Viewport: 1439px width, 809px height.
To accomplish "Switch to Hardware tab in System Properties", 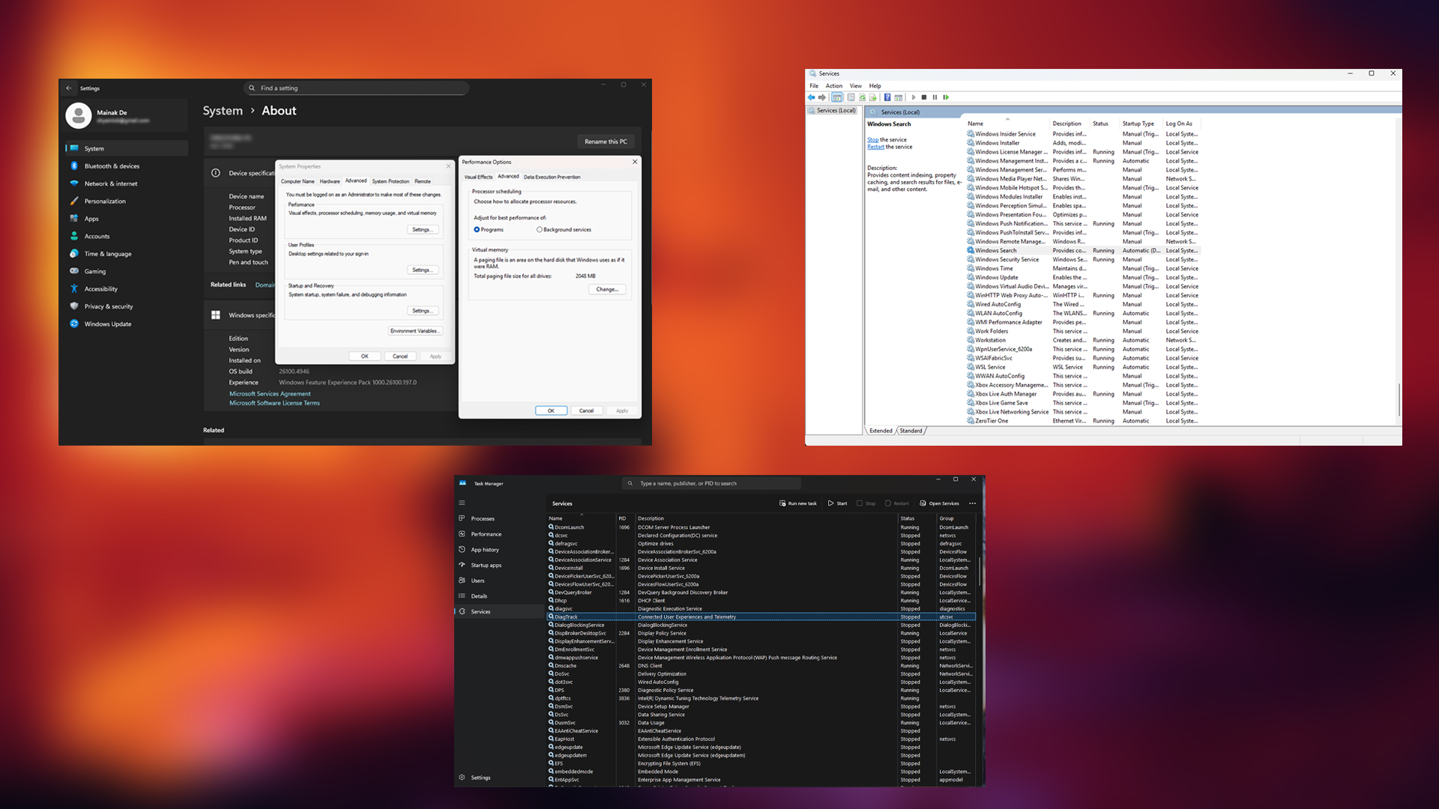I will 330,181.
